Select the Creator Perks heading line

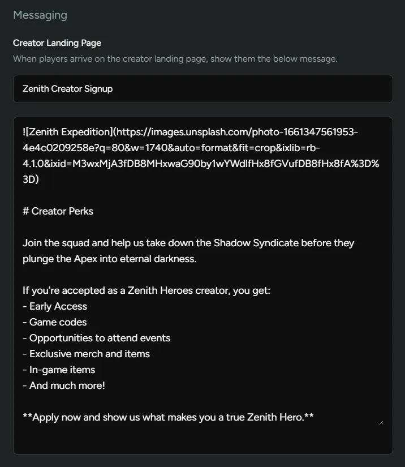coord(58,211)
